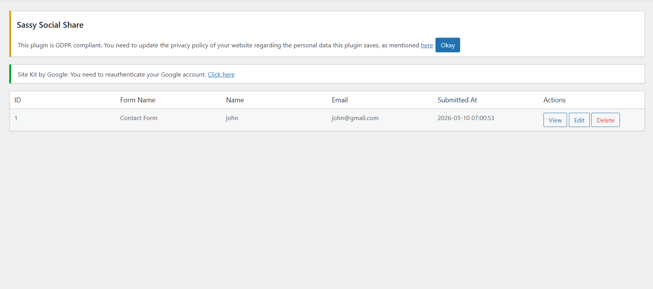Screen dimensions: 653x289
Task: Follow the 'Click here' reauthenticate link
Action: [221, 75]
